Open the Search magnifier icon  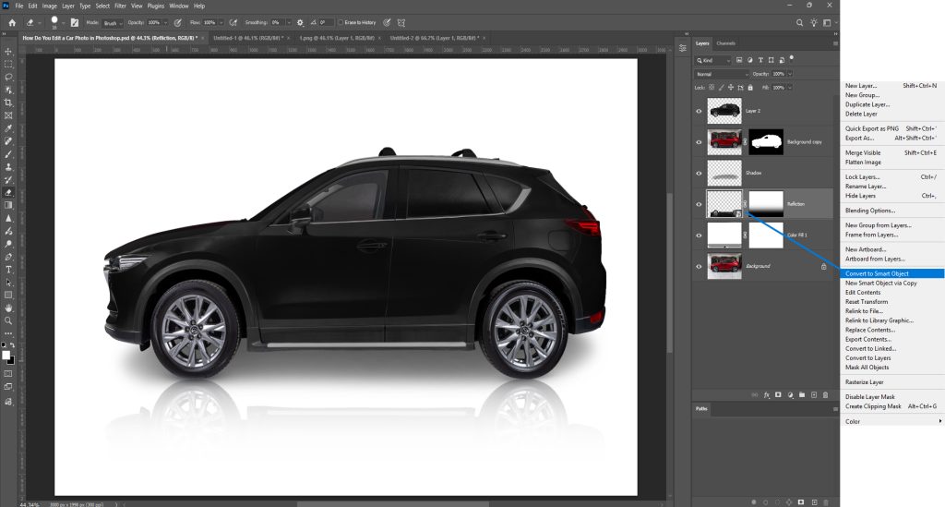coord(800,22)
